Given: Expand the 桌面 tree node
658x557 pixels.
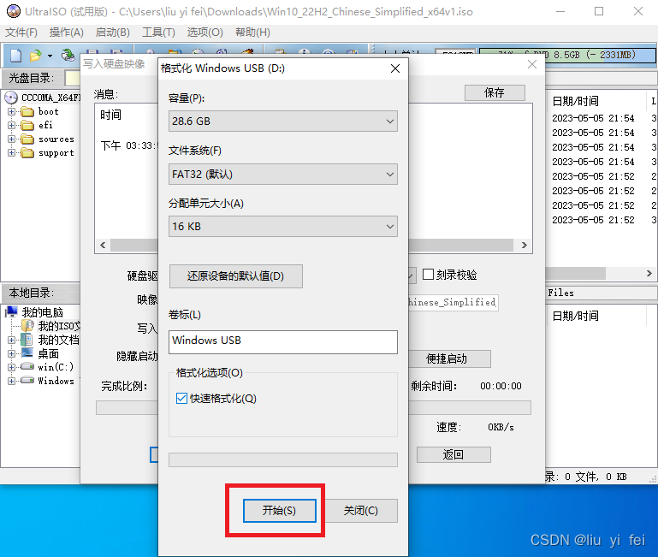Looking at the screenshot, I should point(12,353).
